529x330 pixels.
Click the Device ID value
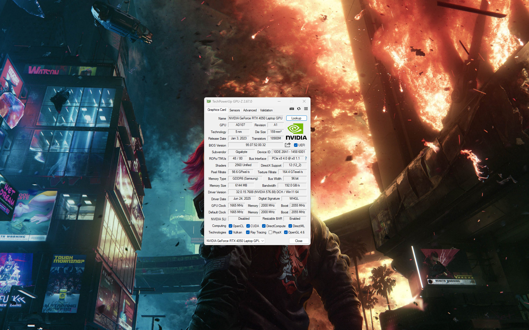[289, 152]
